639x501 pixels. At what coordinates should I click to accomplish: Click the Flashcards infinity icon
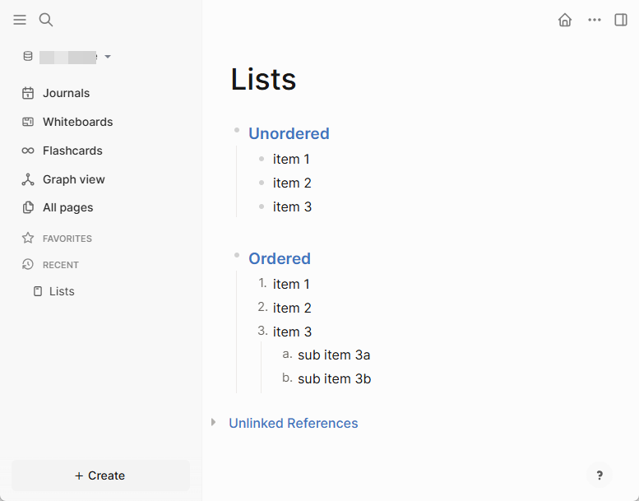(x=28, y=151)
